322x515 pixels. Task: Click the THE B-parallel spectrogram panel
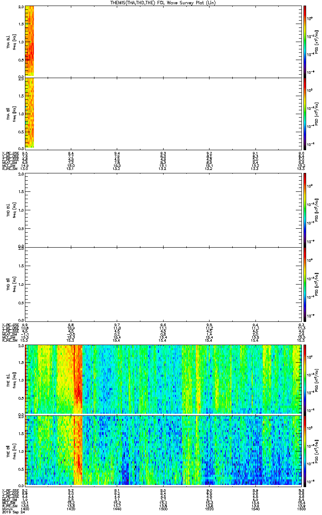pos(163,450)
